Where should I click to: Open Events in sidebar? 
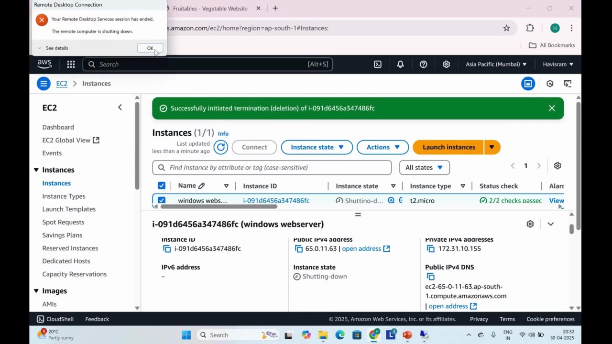click(52, 153)
